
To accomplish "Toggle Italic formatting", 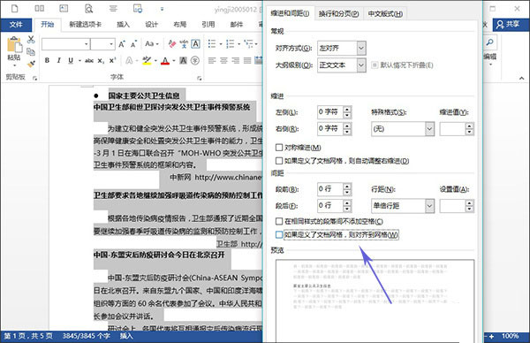I will coord(59,60).
